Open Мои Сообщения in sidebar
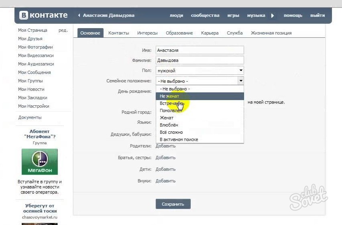This screenshot has width=342, height=225. tap(35, 72)
